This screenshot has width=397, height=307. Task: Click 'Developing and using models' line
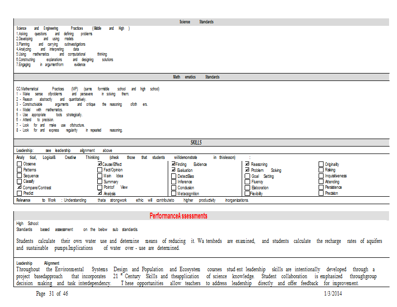pos(45,39)
